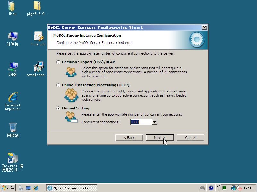This screenshot has height=192, width=257.
Task: Click the OLTP large users crowd icon
Action: coord(71,95)
